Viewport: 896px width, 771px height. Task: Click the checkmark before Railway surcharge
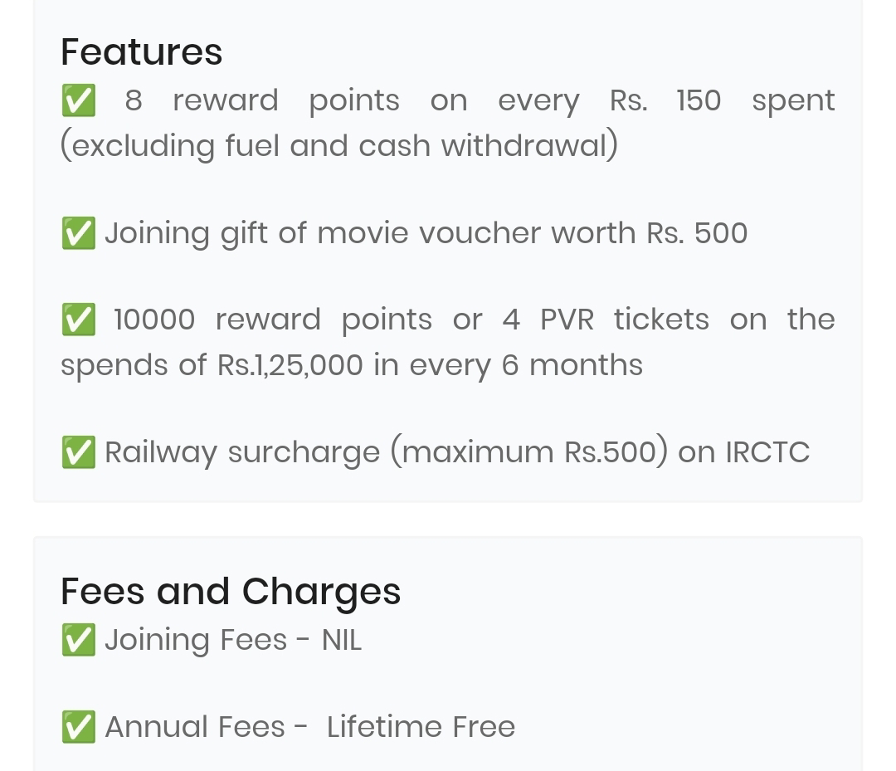(79, 452)
